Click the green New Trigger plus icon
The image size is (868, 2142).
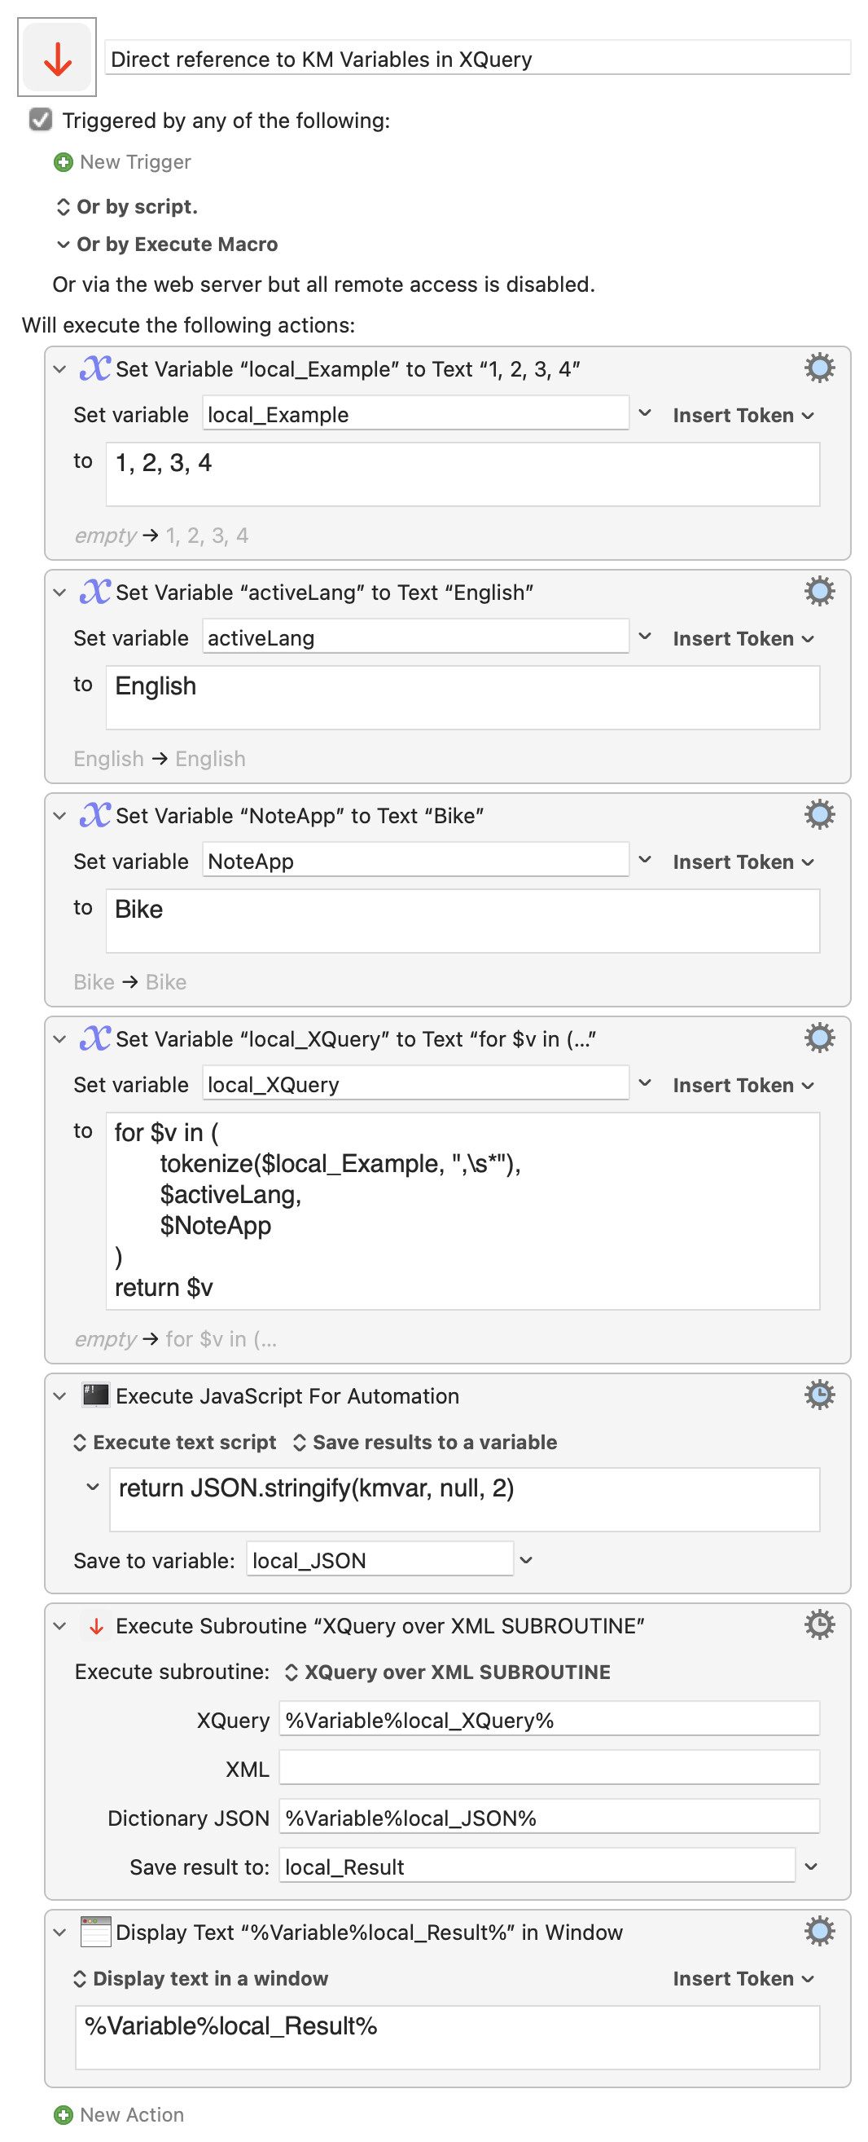(64, 162)
